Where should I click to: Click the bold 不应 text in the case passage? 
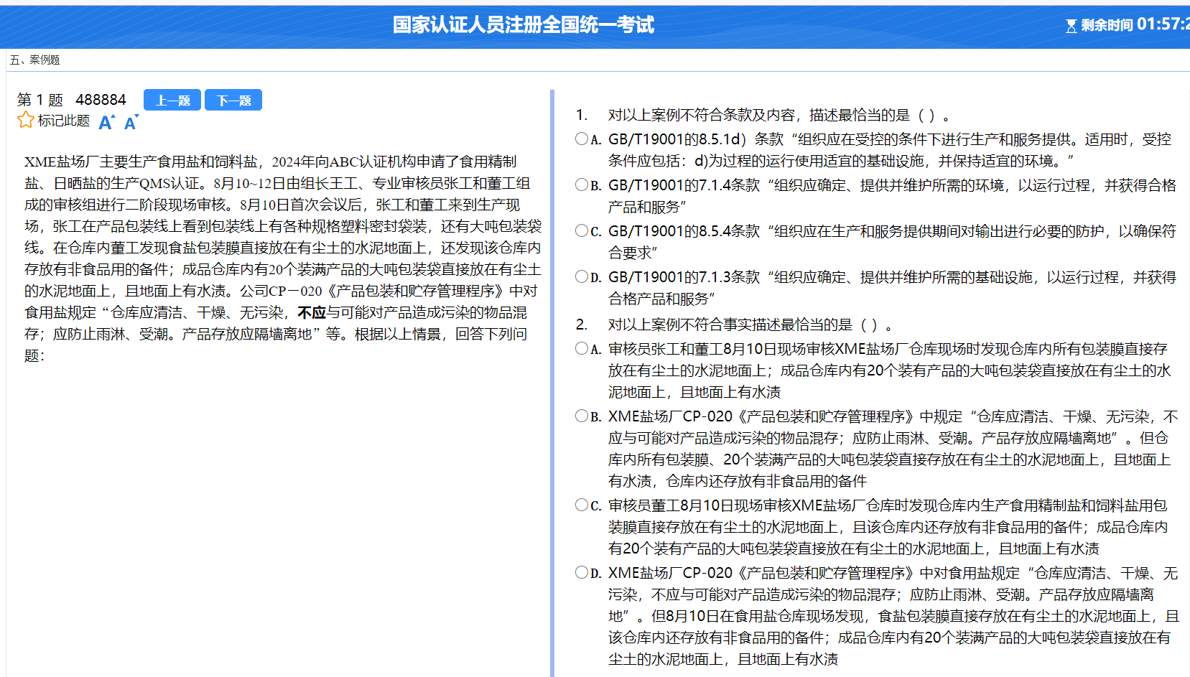pos(312,313)
